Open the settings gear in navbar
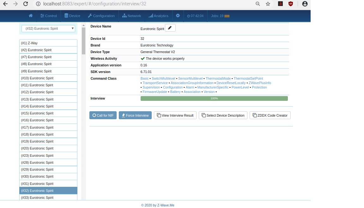The image size is (364, 208). (178, 16)
